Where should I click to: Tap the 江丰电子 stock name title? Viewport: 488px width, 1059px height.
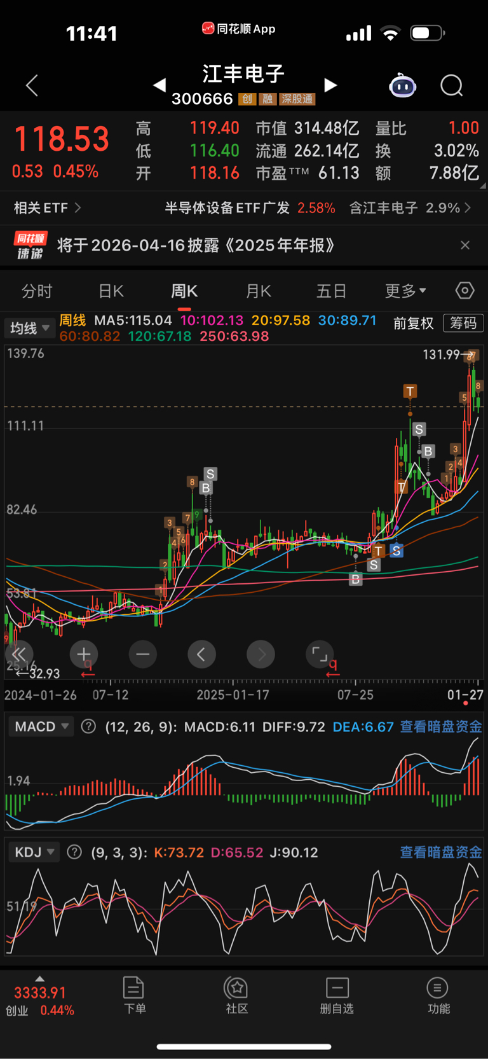pyautogui.click(x=243, y=74)
